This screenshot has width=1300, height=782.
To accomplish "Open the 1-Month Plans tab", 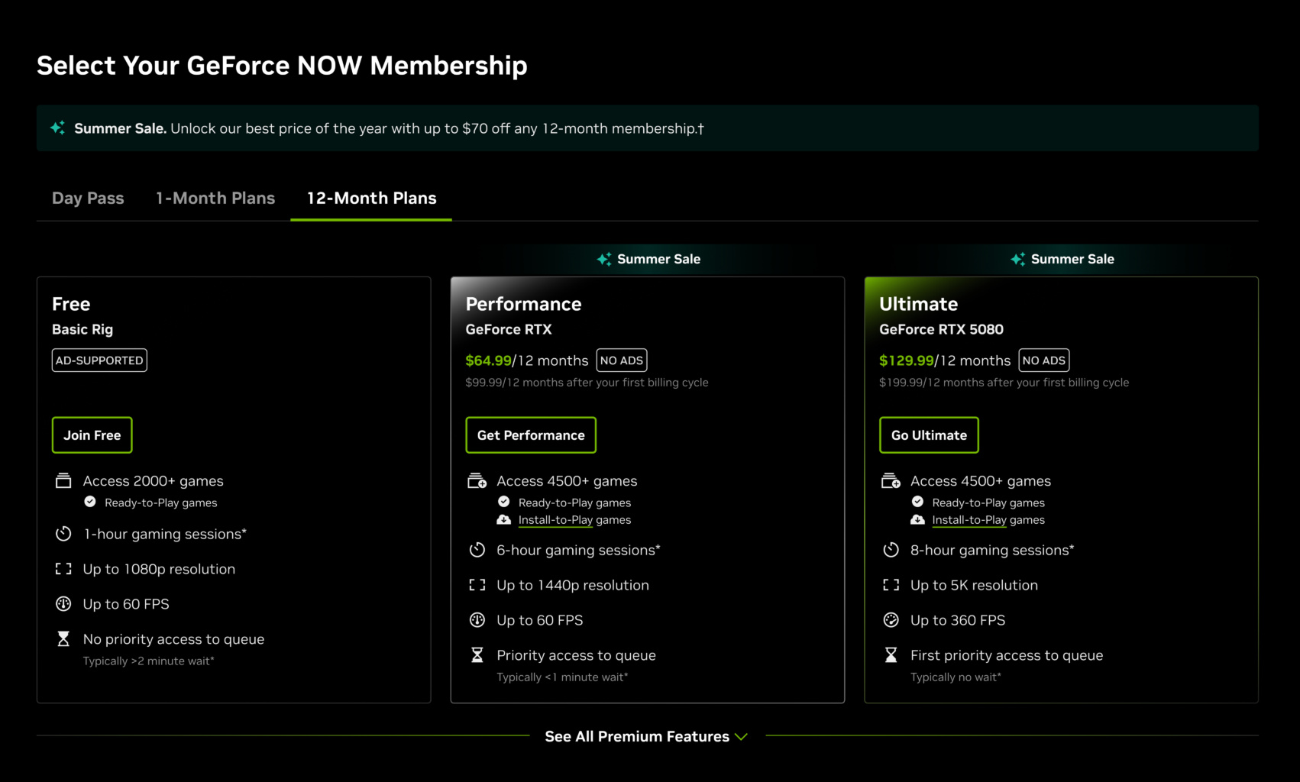I will coord(215,198).
